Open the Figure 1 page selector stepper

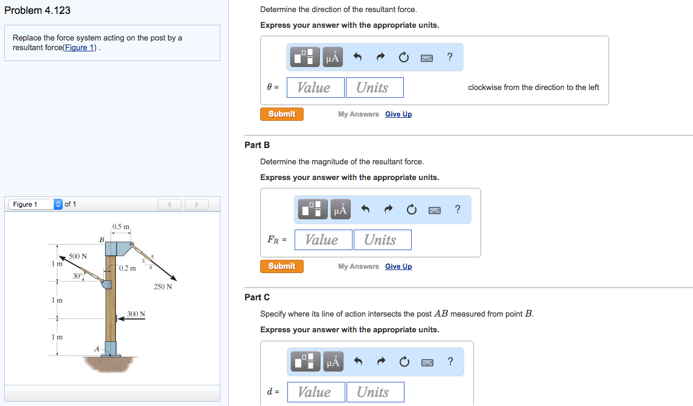[x=57, y=204]
